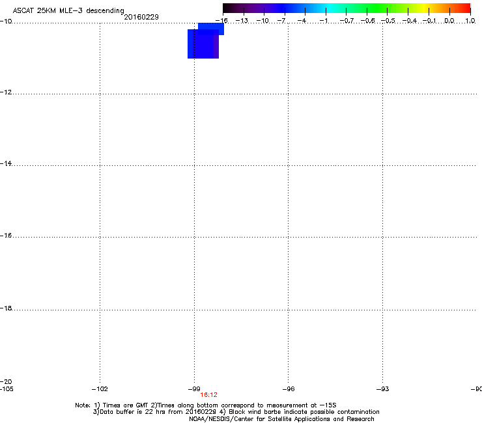Click the latitude axis label -12

pyautogui.click(x=6, y=92)
